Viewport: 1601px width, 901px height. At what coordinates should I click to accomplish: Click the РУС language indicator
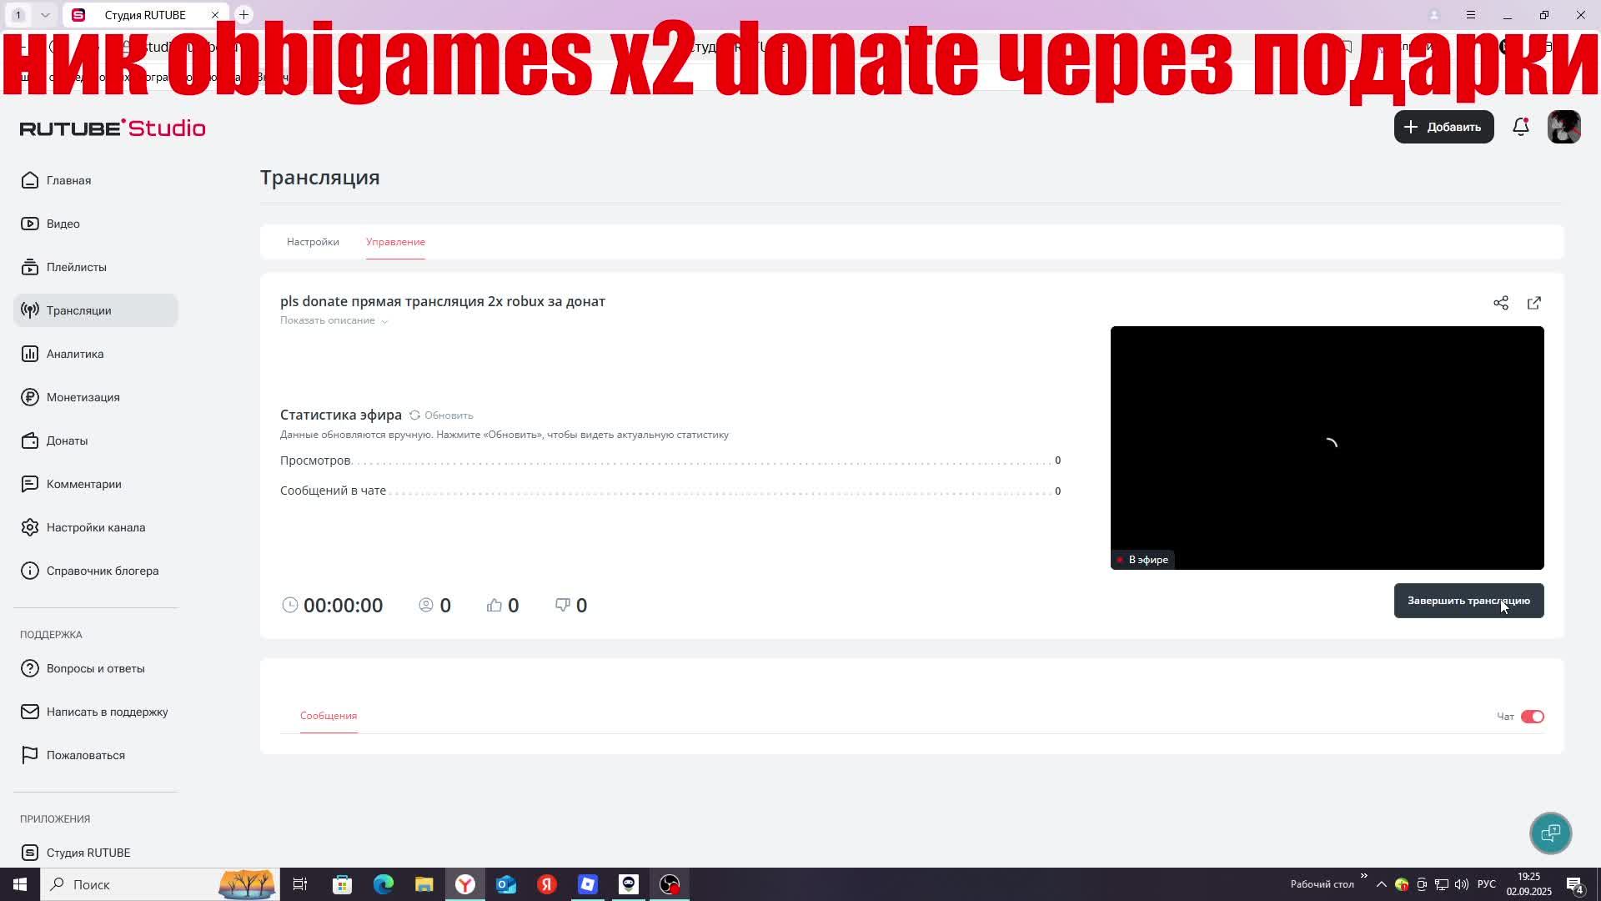pos(1486,884)
